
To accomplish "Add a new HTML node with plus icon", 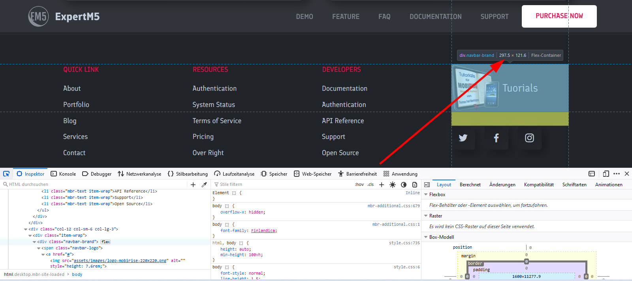I will (193, 185).
